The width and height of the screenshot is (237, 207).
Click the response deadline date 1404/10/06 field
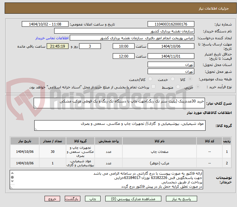(171, 46)
